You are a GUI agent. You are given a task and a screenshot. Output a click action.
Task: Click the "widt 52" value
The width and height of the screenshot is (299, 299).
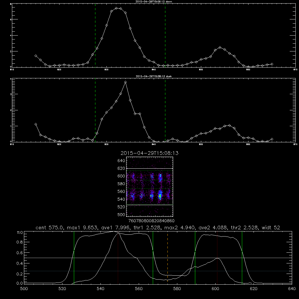coord(271,228)
